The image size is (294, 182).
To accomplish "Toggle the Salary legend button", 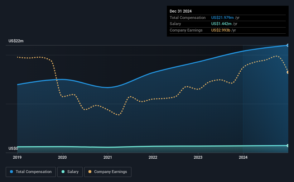I will pos(70,172).
